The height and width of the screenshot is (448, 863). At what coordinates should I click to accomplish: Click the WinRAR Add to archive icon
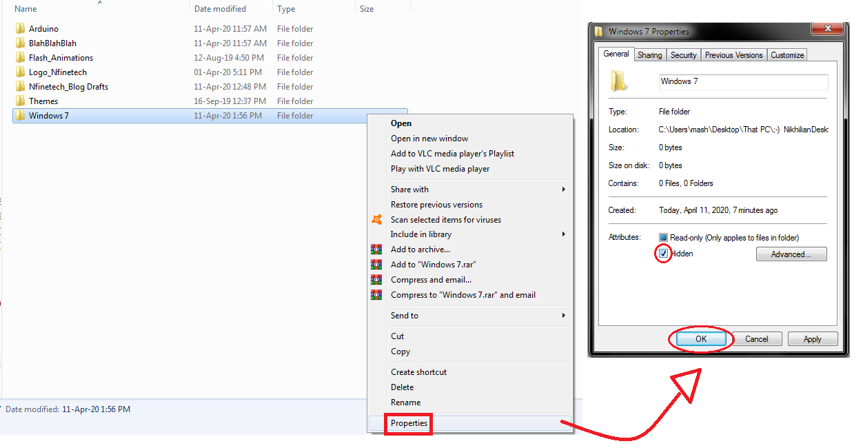tap(376, 249)
